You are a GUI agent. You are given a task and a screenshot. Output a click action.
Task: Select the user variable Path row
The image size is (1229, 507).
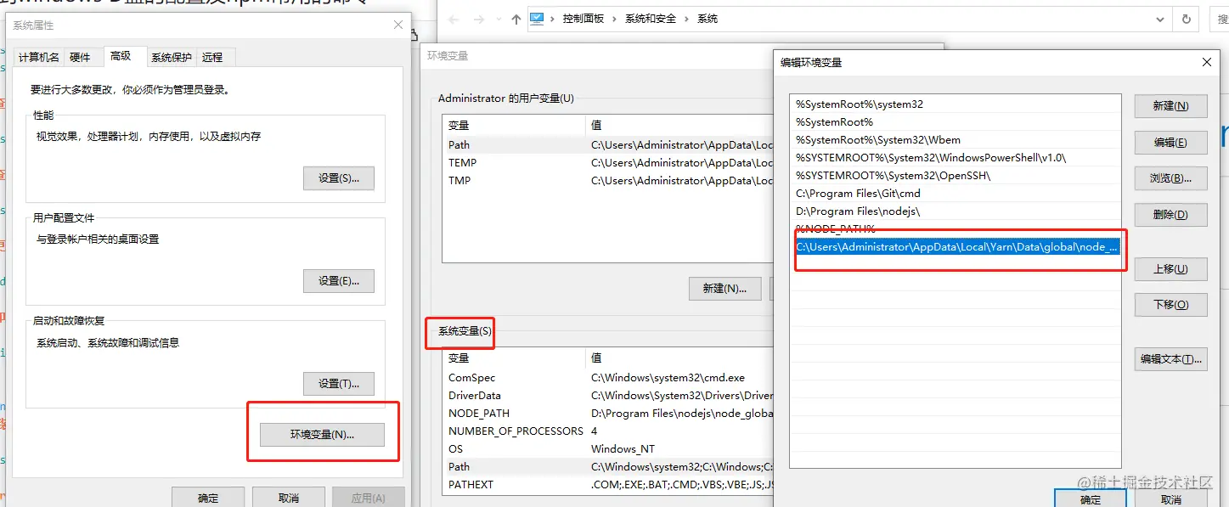pos(608,144)
